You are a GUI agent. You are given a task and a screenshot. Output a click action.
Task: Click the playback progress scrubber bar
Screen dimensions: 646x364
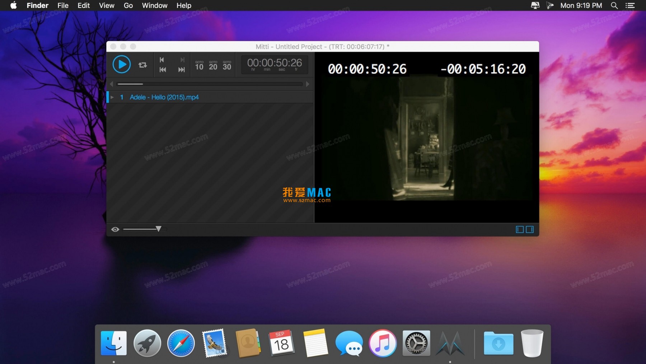pos(210,84)
